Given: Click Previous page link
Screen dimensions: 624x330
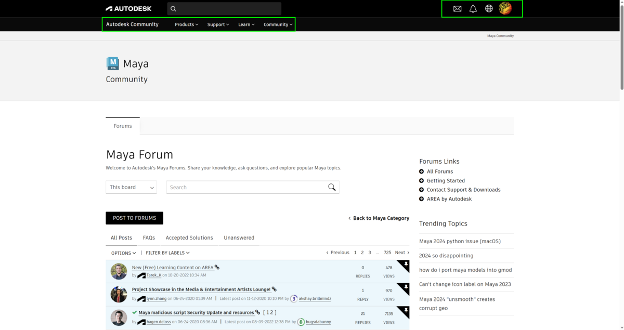Looking at the screenshot, I should (337, 253).
